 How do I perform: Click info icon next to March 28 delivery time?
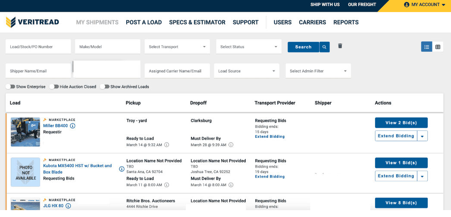(231, 145)
